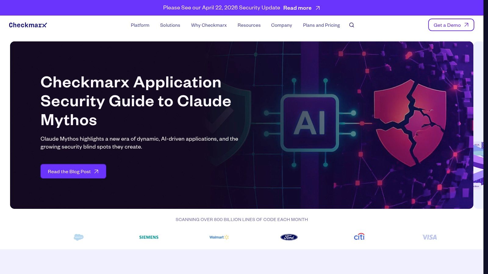
Task: Click the hero heading about Claude Mythos
Action: coord(136,101)
